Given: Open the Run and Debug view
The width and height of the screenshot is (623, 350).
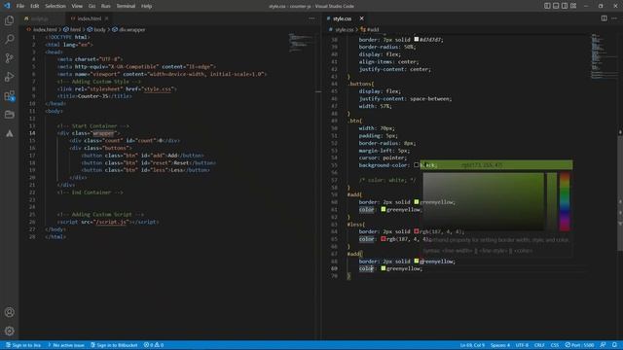Looking at the screenshot, I should (9, 77).
